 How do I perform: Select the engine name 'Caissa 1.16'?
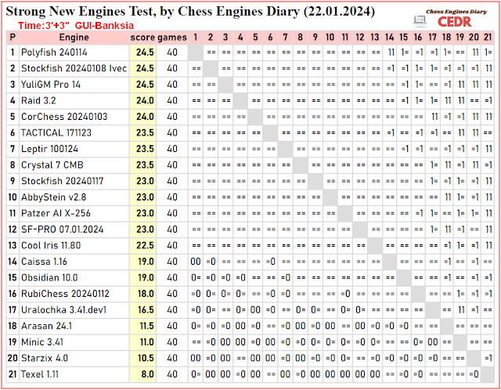pyautogui.click(x=44, y=262)
